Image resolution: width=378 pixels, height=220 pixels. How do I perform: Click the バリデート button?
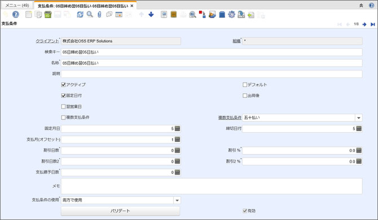point(120,211)
